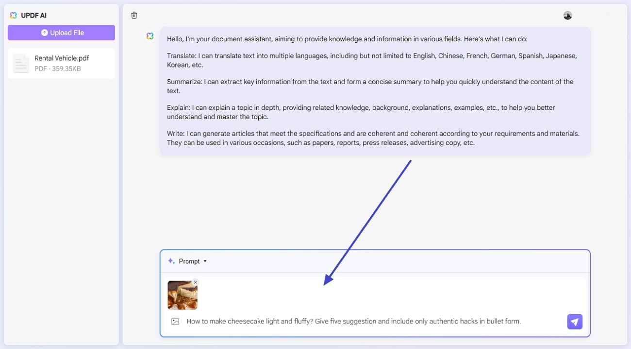
Task: Click the attached cheesecake image thumbnail
Action: tap(183, 295)
